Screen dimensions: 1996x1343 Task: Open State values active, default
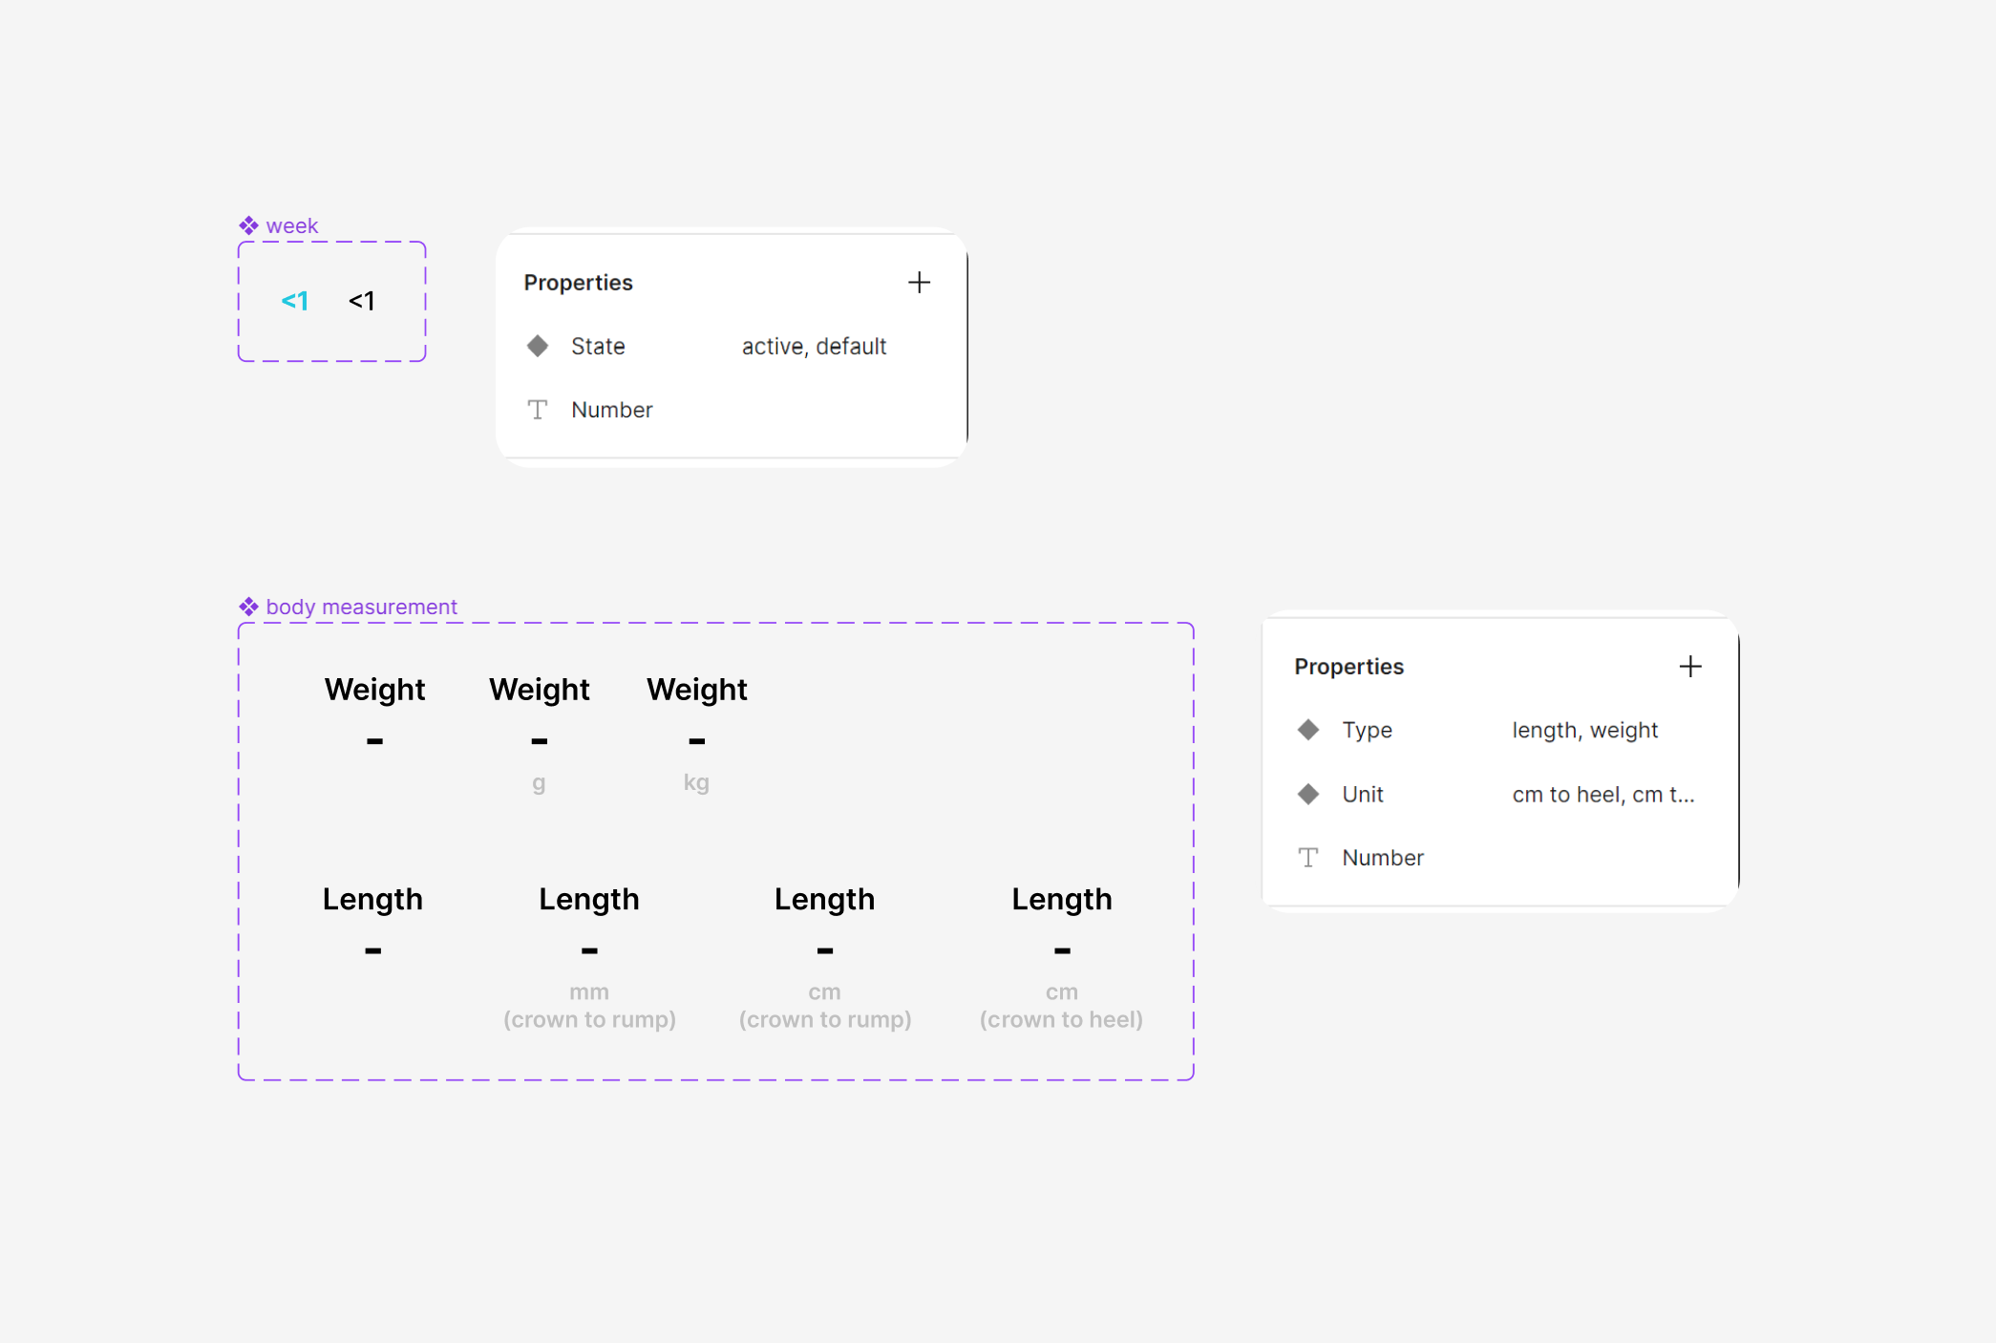point(814,347)
